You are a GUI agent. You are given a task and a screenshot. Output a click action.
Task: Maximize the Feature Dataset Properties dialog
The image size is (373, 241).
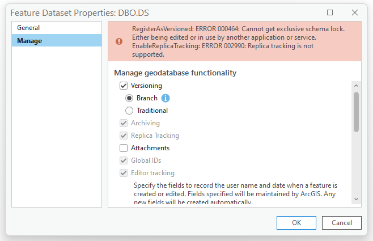[x=330, y=12]
